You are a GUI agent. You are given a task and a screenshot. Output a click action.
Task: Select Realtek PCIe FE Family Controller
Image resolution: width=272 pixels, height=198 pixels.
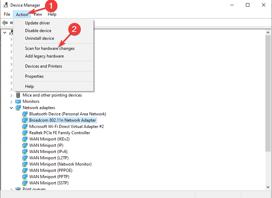point(60,133)
